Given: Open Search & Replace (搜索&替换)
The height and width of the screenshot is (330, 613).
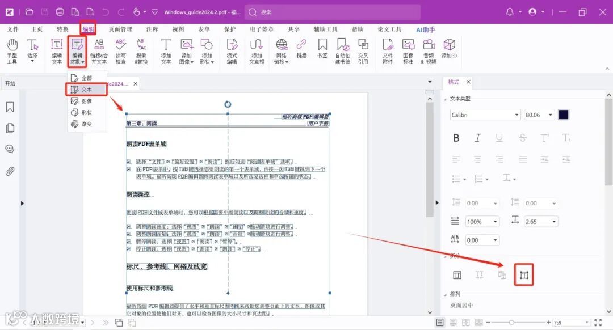Looking at the screenshot, I should [x=141, y=51].
